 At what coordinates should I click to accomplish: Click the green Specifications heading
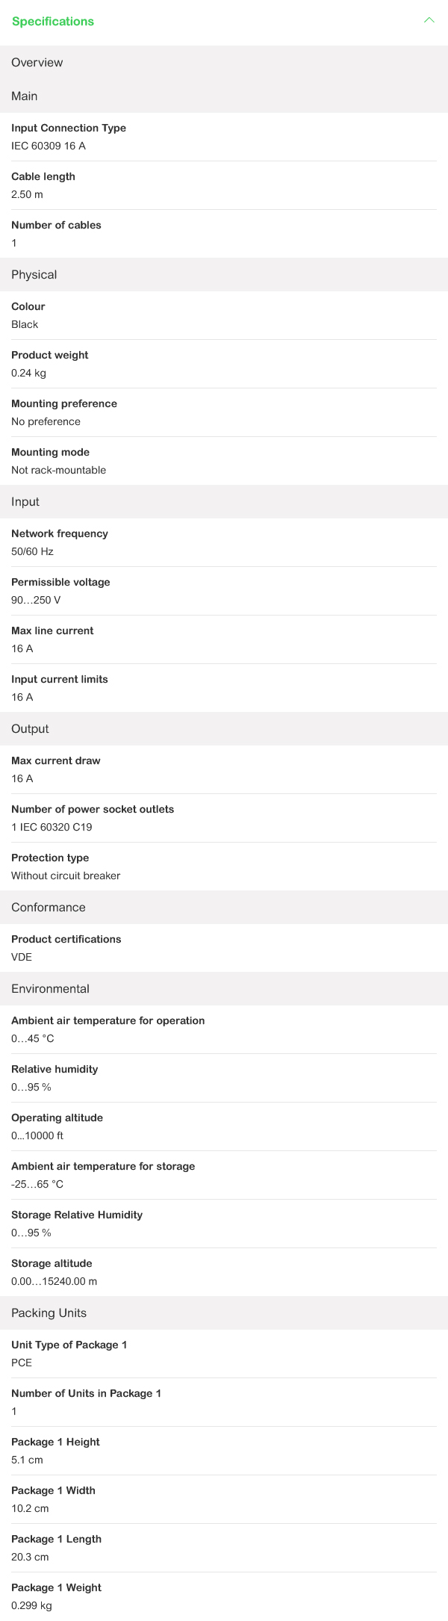tap(53, 22)
